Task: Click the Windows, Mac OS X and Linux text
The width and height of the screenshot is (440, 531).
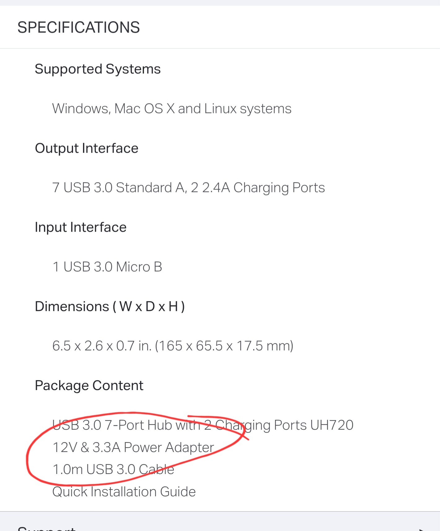Action: (x=172, y=109)
